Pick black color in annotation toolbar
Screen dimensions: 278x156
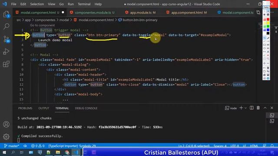tap(268, 33)
